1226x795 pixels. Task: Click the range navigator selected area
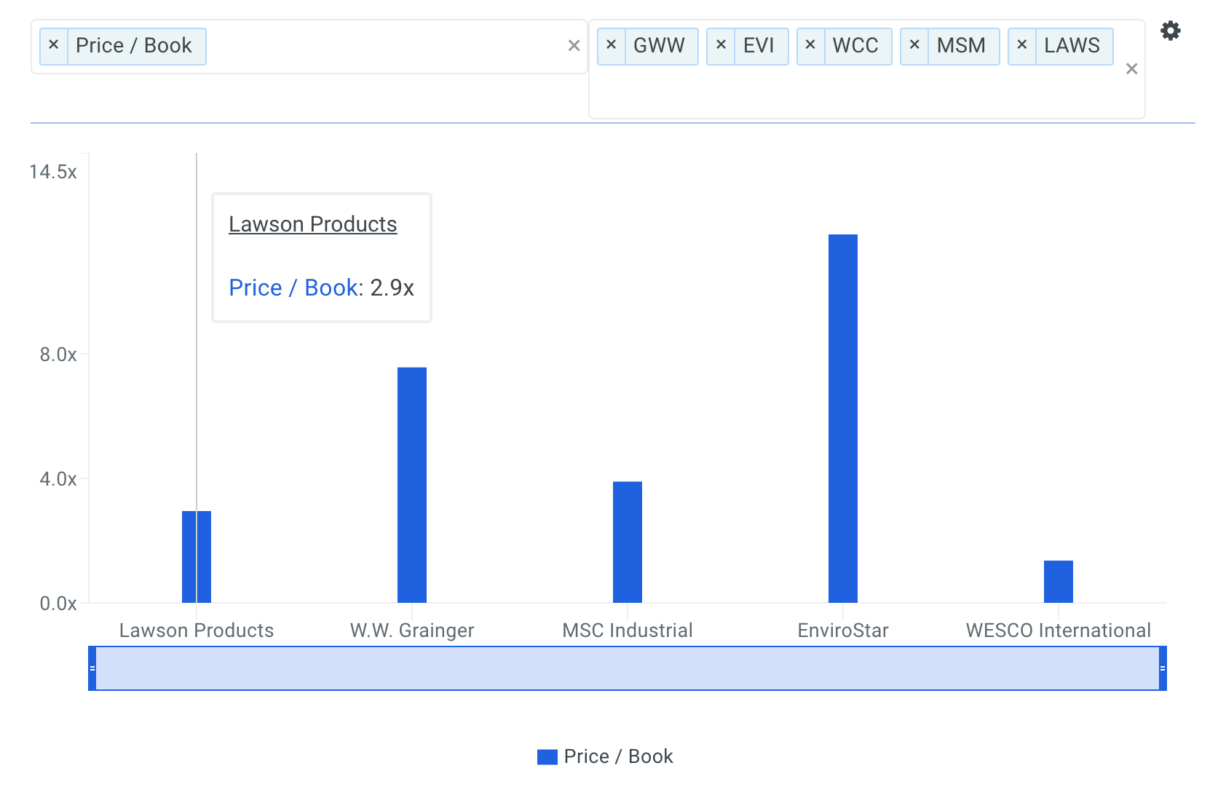(x=628, y=668)
